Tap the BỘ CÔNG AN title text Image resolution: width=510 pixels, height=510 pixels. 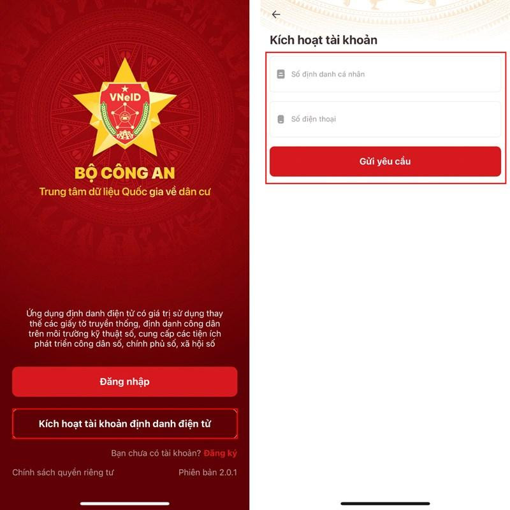pyautogui.click(x=125, y=173)
